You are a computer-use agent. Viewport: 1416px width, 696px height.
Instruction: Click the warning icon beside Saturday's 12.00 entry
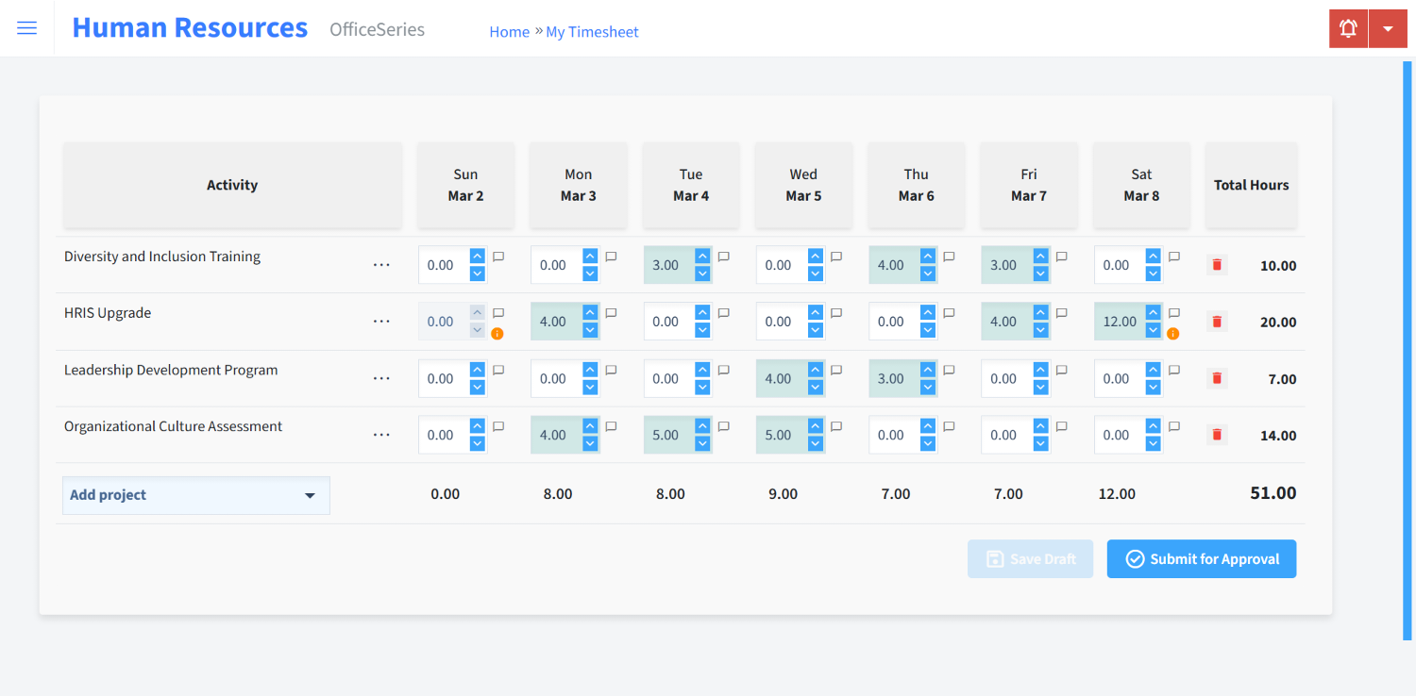click(x=1173, y=333)
